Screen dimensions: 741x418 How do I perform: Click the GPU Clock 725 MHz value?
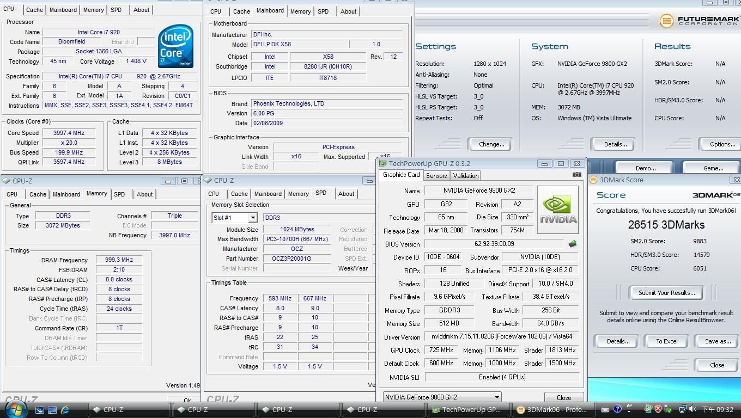(441, 350)
